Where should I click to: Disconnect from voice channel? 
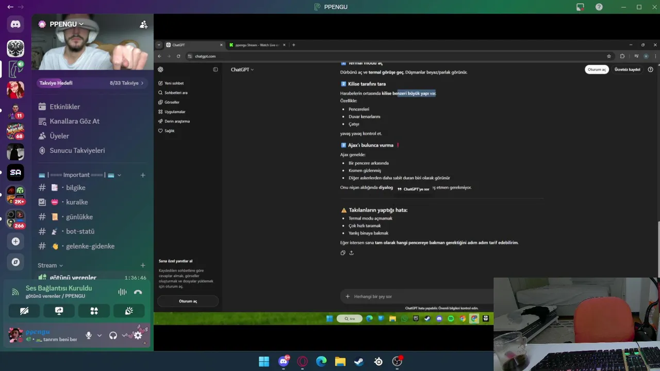(138, 292)
